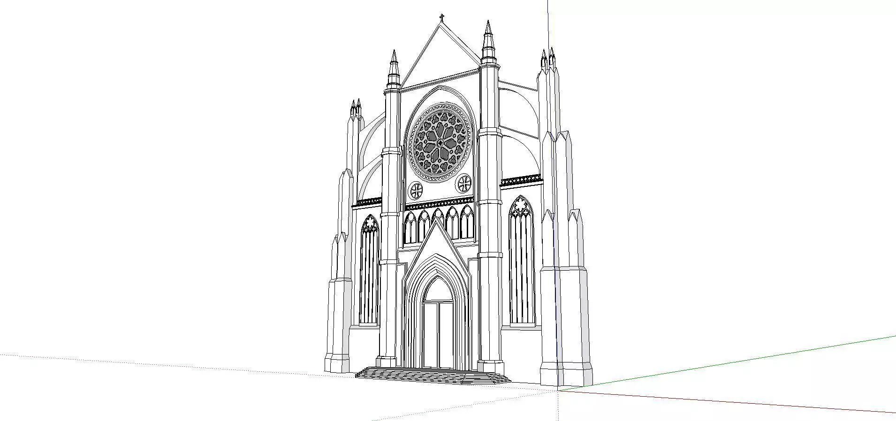The width and height of the screenshot is (896, 421).
Task: Click the tall lancet window on the right wall
Action: coord(521,260)
